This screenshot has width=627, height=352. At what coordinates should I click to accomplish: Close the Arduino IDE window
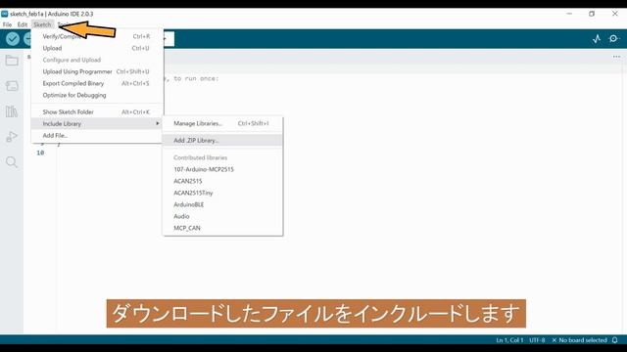(x=614, y=14)
